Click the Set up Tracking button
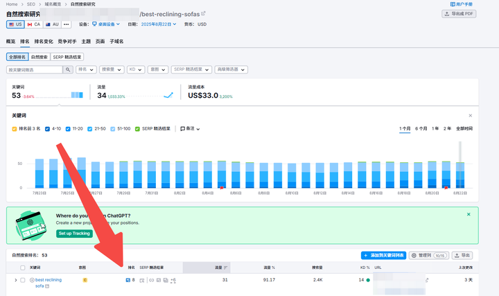499x296 pixels. [x=74, y=234]
